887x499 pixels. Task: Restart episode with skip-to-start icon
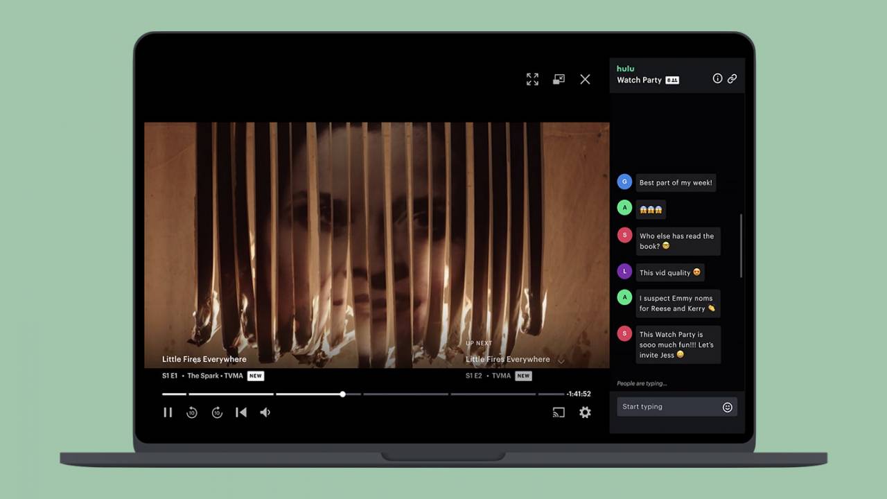pos(241,412)
